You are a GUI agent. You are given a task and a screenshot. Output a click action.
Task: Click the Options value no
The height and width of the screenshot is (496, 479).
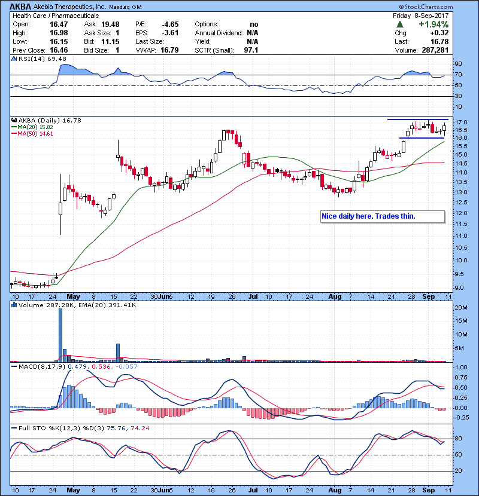(x=254, y=25)
